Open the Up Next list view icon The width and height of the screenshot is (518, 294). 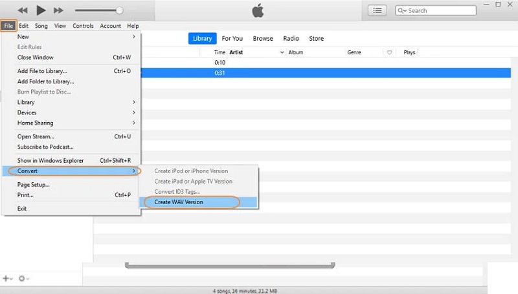[x=377, y=10]
